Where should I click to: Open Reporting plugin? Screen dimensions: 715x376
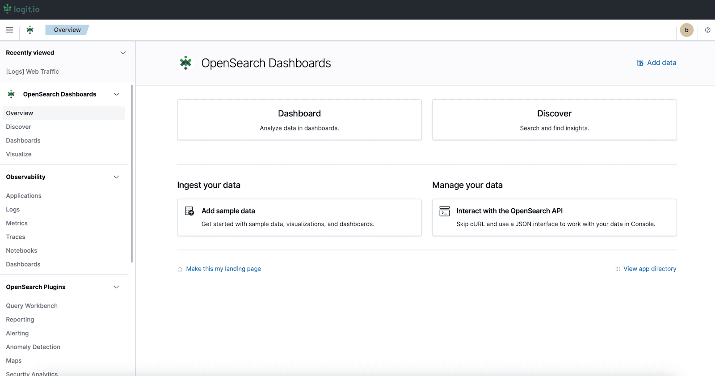coord(20,320)
